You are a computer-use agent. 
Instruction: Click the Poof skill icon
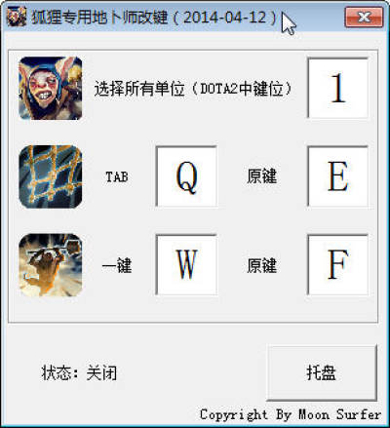click(51, 265)
